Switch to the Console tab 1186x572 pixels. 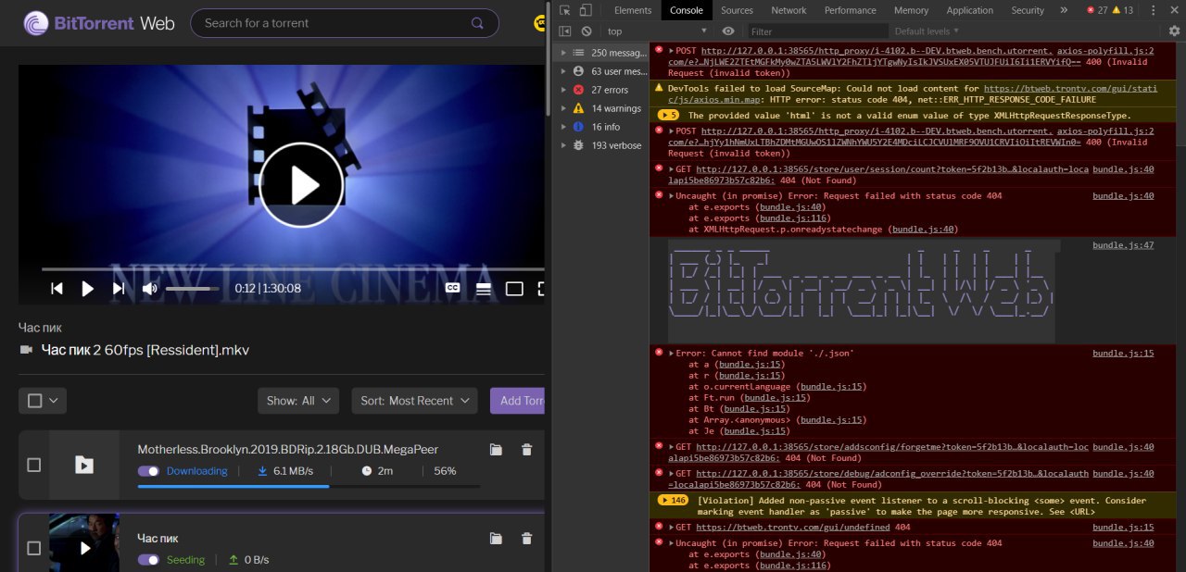(x=687, y=10)
